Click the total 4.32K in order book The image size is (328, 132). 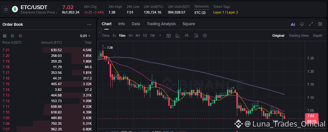point(87,107)
